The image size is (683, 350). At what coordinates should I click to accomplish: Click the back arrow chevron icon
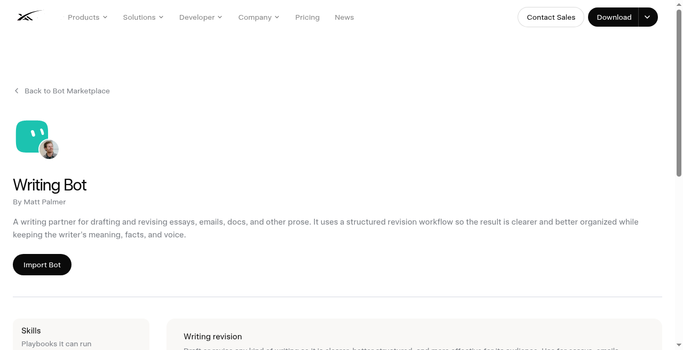coord(17,91)
